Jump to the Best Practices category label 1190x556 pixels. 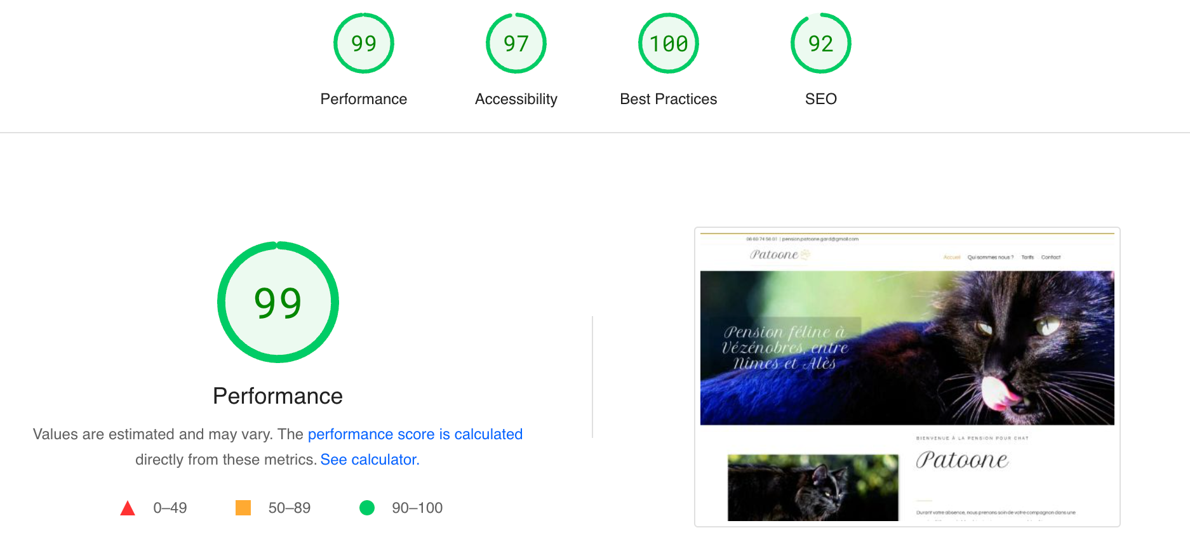coord(668,99)
